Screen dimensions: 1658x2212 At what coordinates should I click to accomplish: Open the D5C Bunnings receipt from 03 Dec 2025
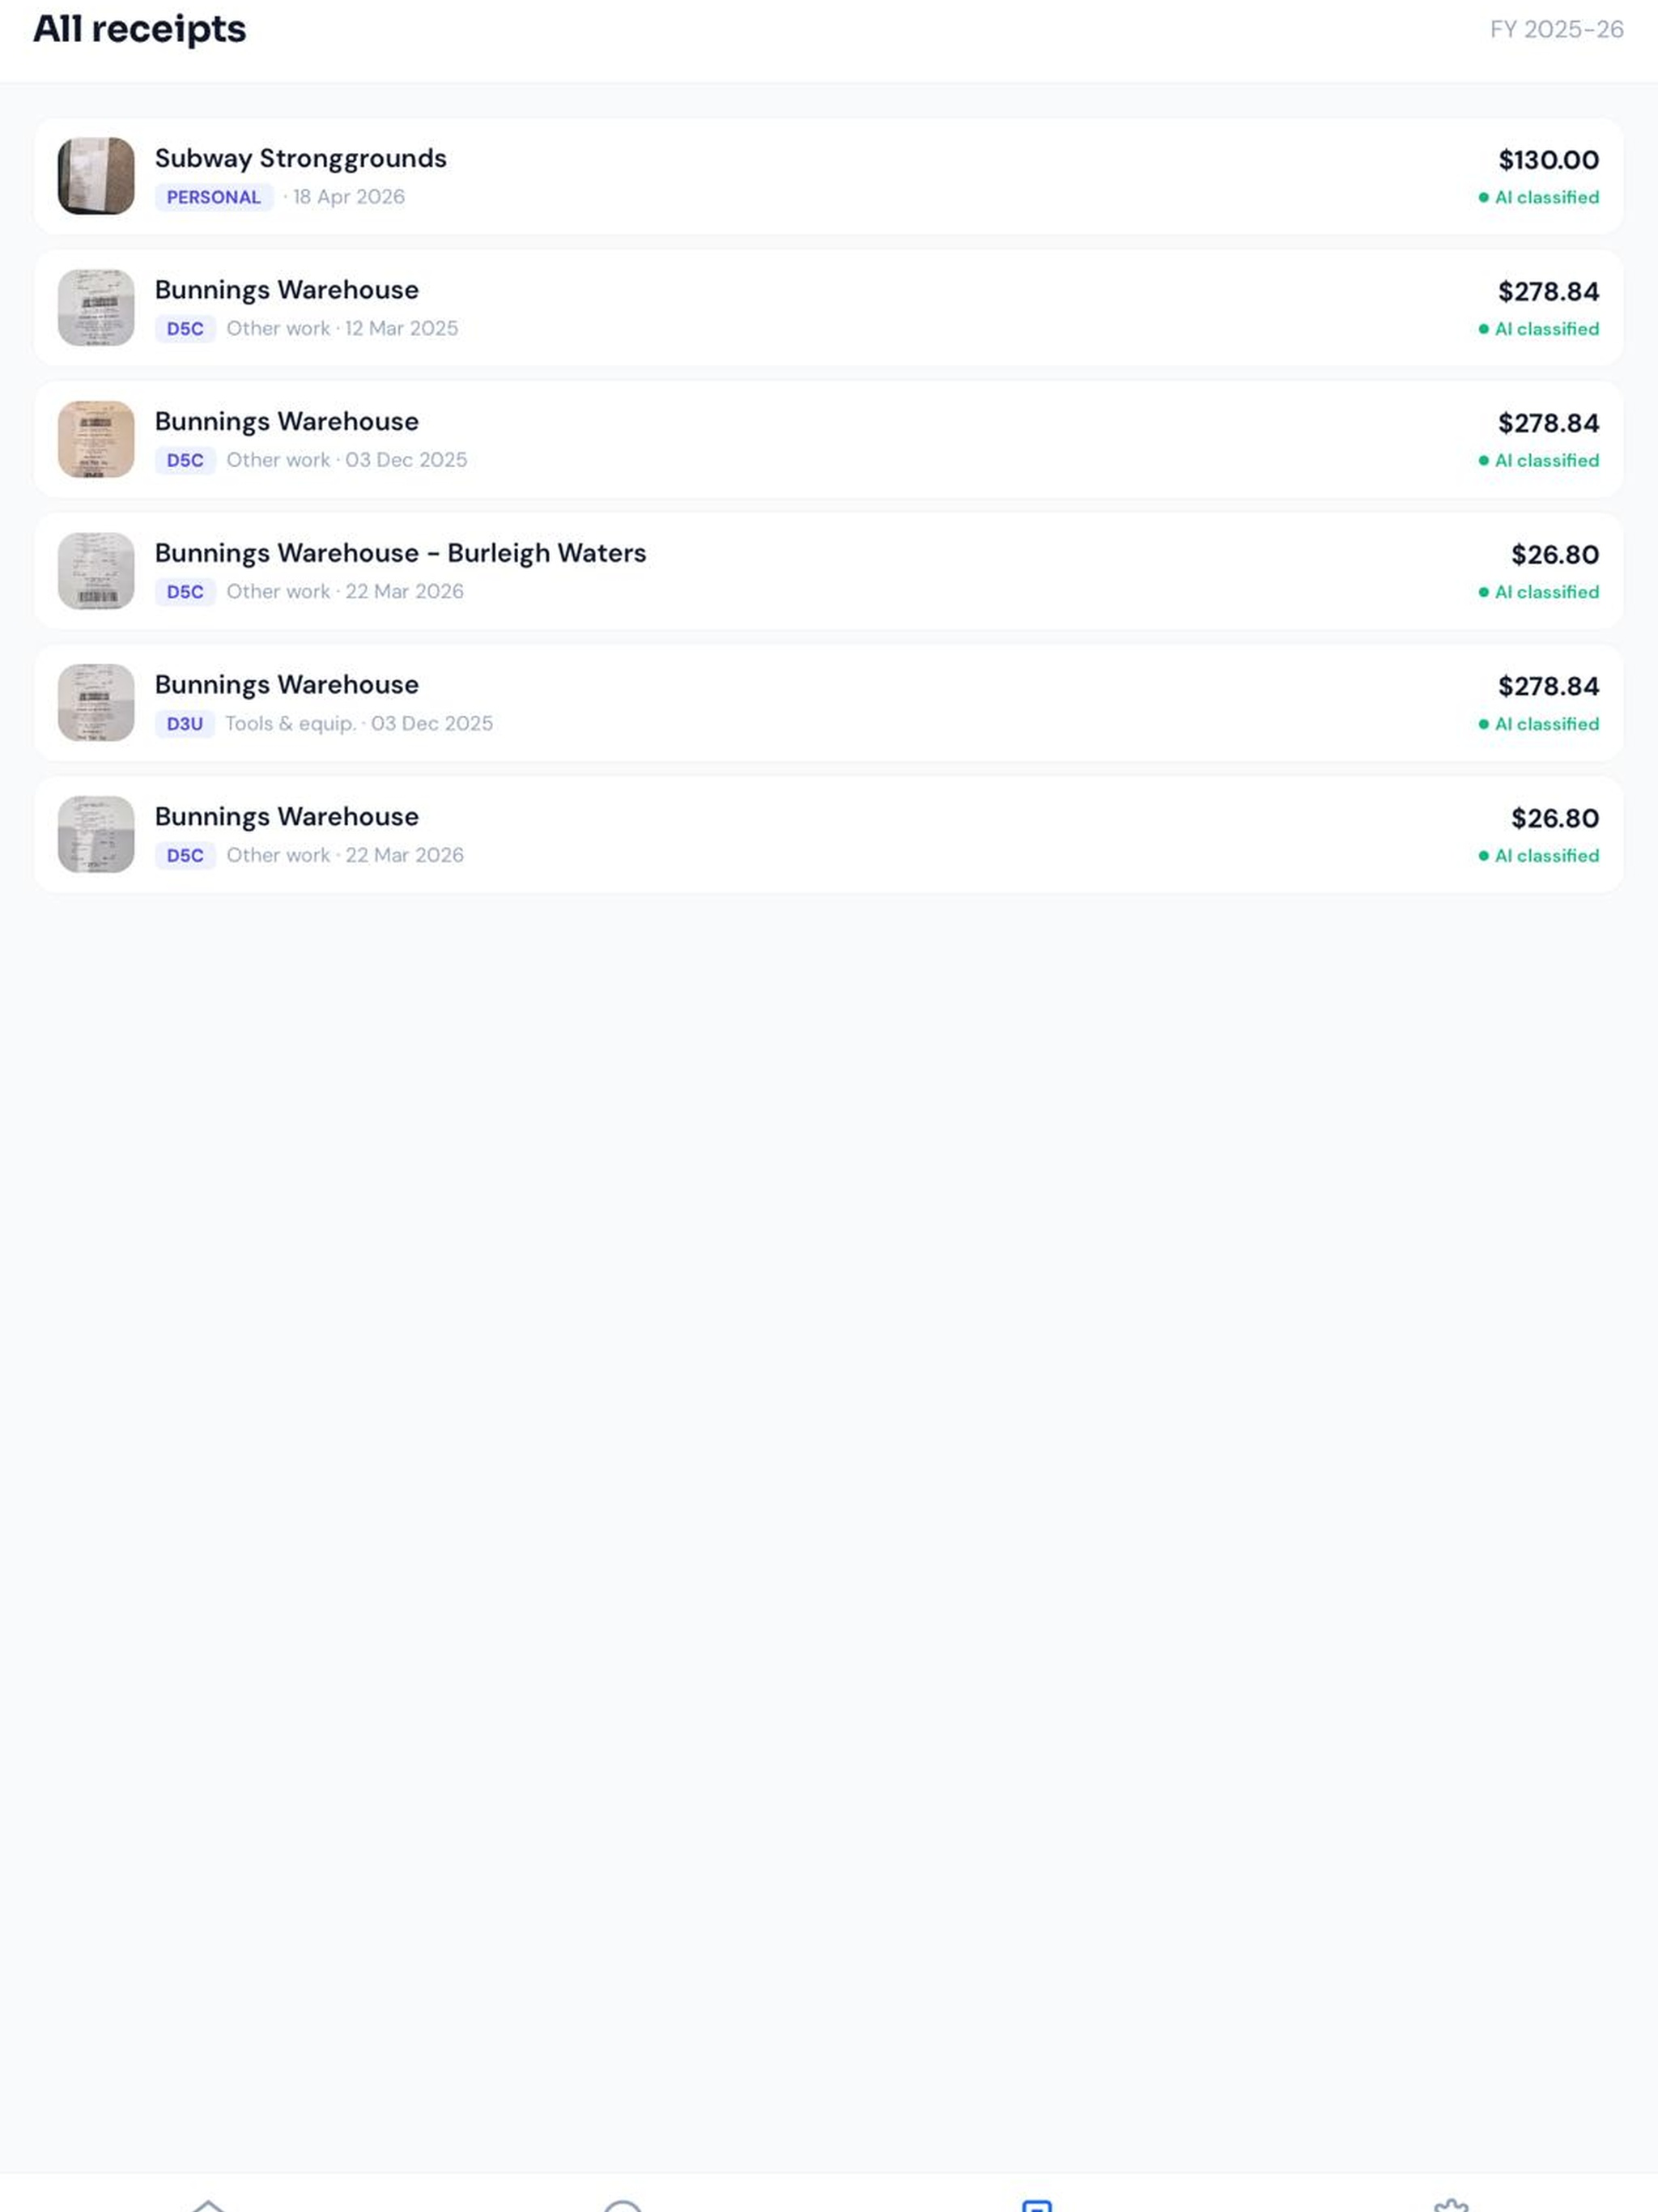click(x=828, y=440)
